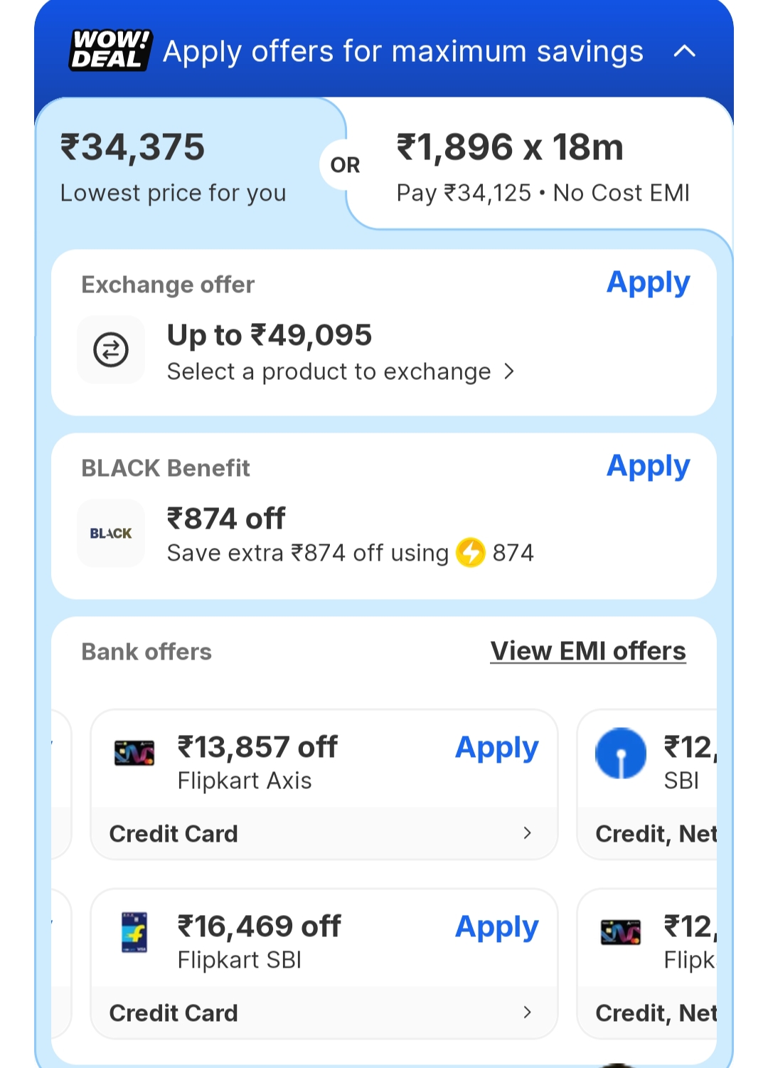Viewport: 768px width, 1068px height.
Task: Tap the yellow SuperCoin lightning icon
Action: coord(470,553)
